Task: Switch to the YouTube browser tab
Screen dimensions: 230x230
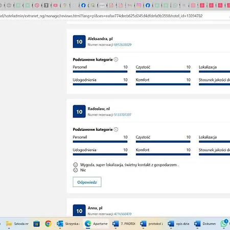Action: pyautogui.click(x=55, y=6)
